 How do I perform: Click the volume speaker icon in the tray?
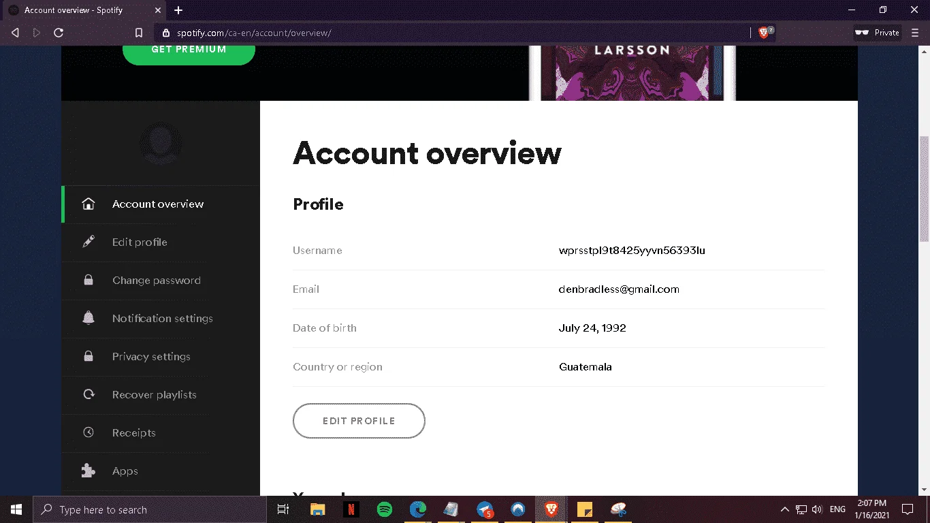click(818, 509)
